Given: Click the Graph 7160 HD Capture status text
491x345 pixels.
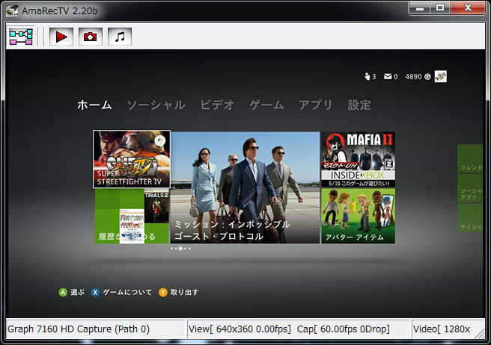Looking at the screenshot, I should (79, 329).
